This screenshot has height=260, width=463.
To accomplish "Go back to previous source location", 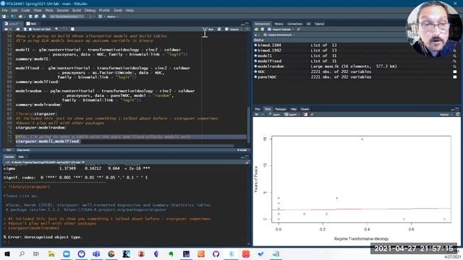I will pyautogui.click(x=6, y=29).
